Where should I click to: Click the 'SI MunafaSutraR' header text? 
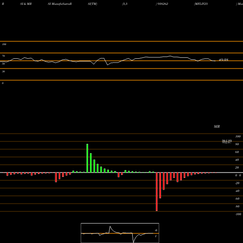(x=60, y=4)
